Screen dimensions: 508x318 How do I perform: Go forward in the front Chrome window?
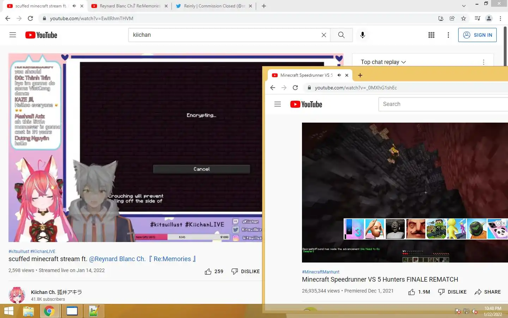coord(284,88)
